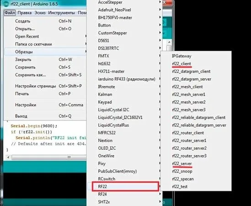Open rf22_datagram_client example
The height and width of the screenshot is (206, 251).
[x=196, y=71]
